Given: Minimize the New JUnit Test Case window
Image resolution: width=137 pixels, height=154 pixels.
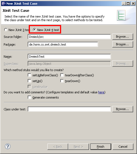Looking at the screenshot, I should (124, 4).
